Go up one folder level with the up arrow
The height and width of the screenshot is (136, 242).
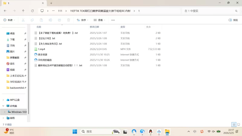pyautogui.click(x=23, y=11)
